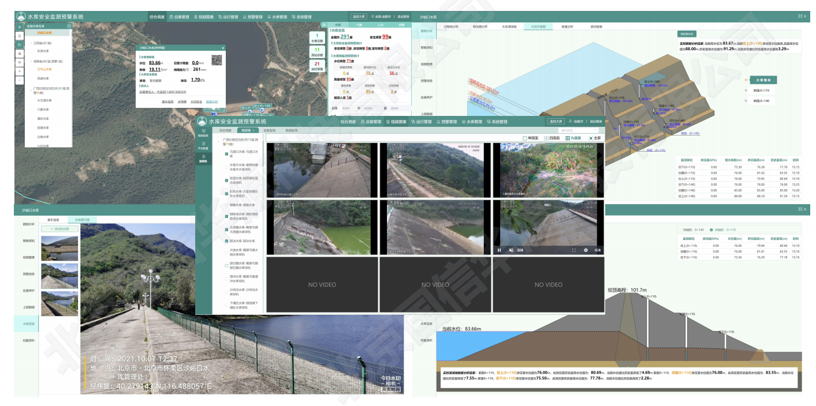This screenshot has height=406, width=816.
Task: Switch to the 大坝浸润线 tab
Action: click(509, 27)
